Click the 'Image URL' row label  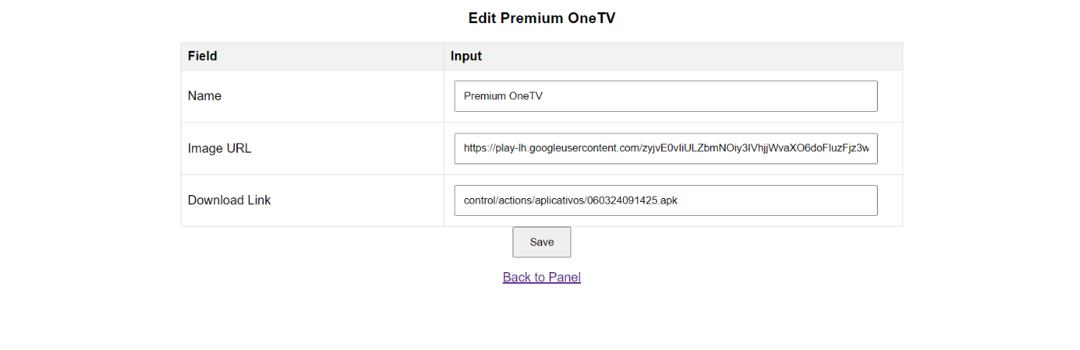tap(219, 149)
